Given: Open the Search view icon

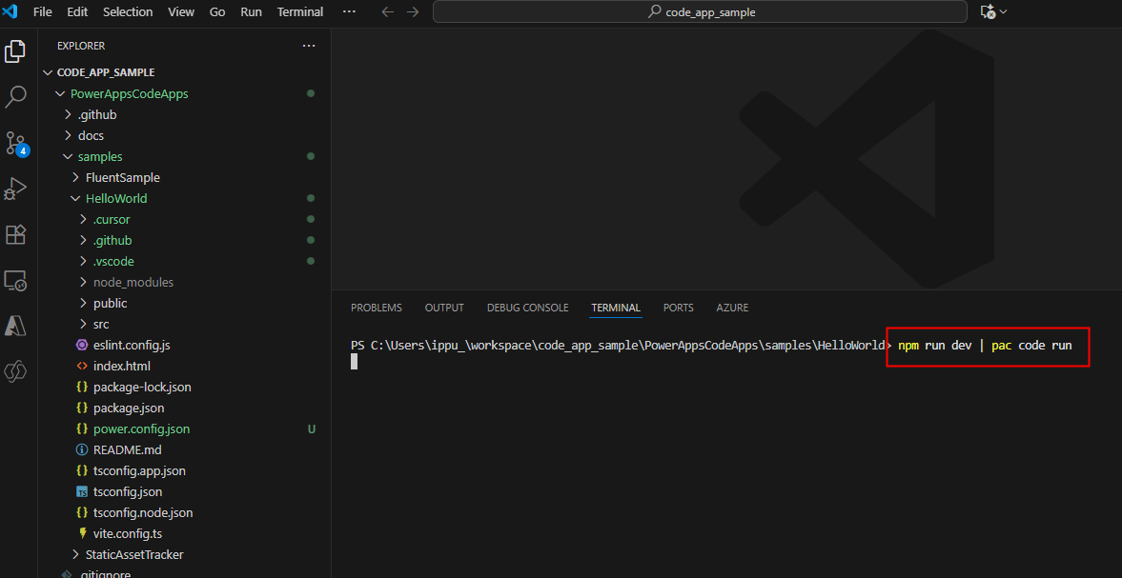Looking at the screenshot, I should tap(15, 97).
